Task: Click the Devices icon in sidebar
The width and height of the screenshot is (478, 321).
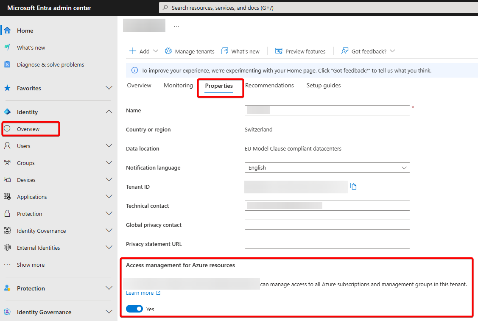Action: pyautogui.click(x=7, y=179)
